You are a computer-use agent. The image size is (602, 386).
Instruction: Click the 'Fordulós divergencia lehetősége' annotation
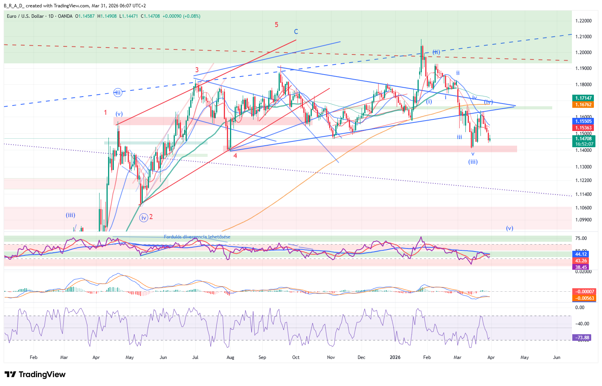click(197, 237)
